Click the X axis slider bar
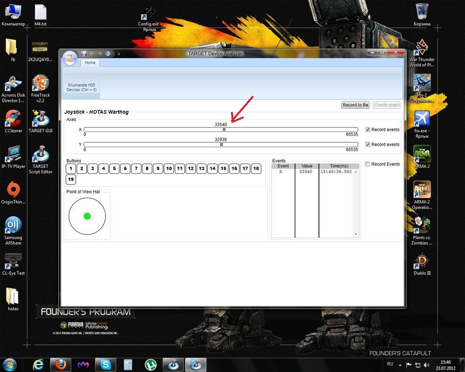 click(x=220, y=130)
